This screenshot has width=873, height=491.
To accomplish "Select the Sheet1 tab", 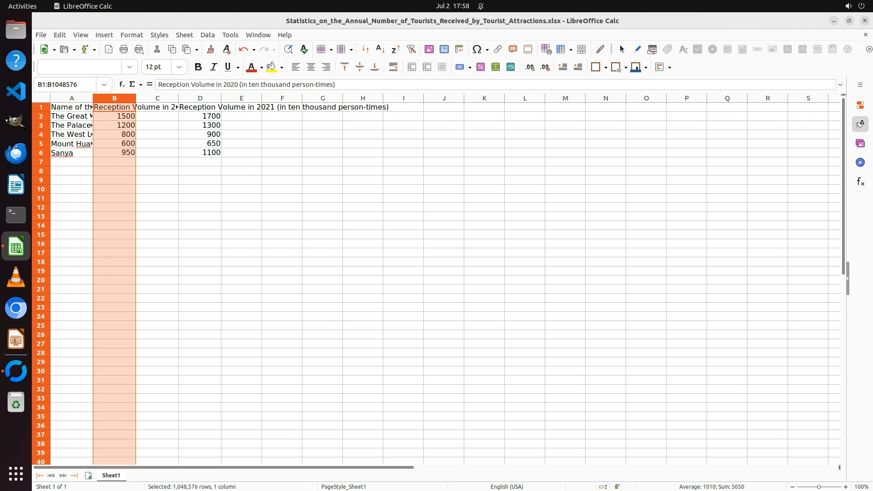I will (x=111, y=475).
